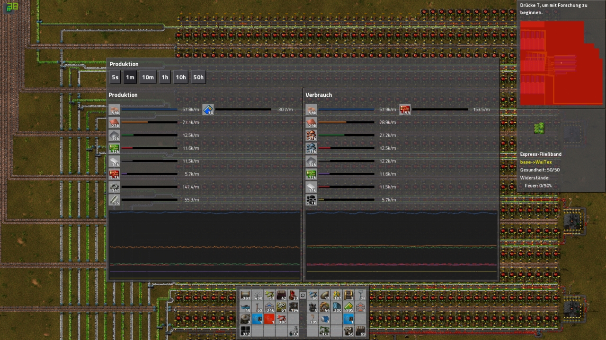
Task: Click the Produktion line graph
Action: pos(205,245)
